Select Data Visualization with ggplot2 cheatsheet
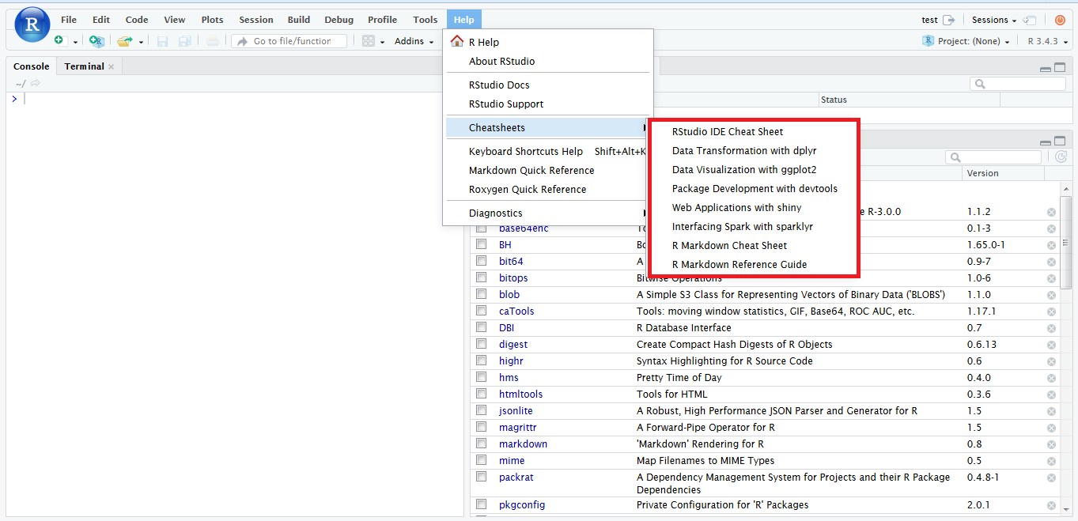The height and width of the screenshot is (521, 1078). [743, 170]
